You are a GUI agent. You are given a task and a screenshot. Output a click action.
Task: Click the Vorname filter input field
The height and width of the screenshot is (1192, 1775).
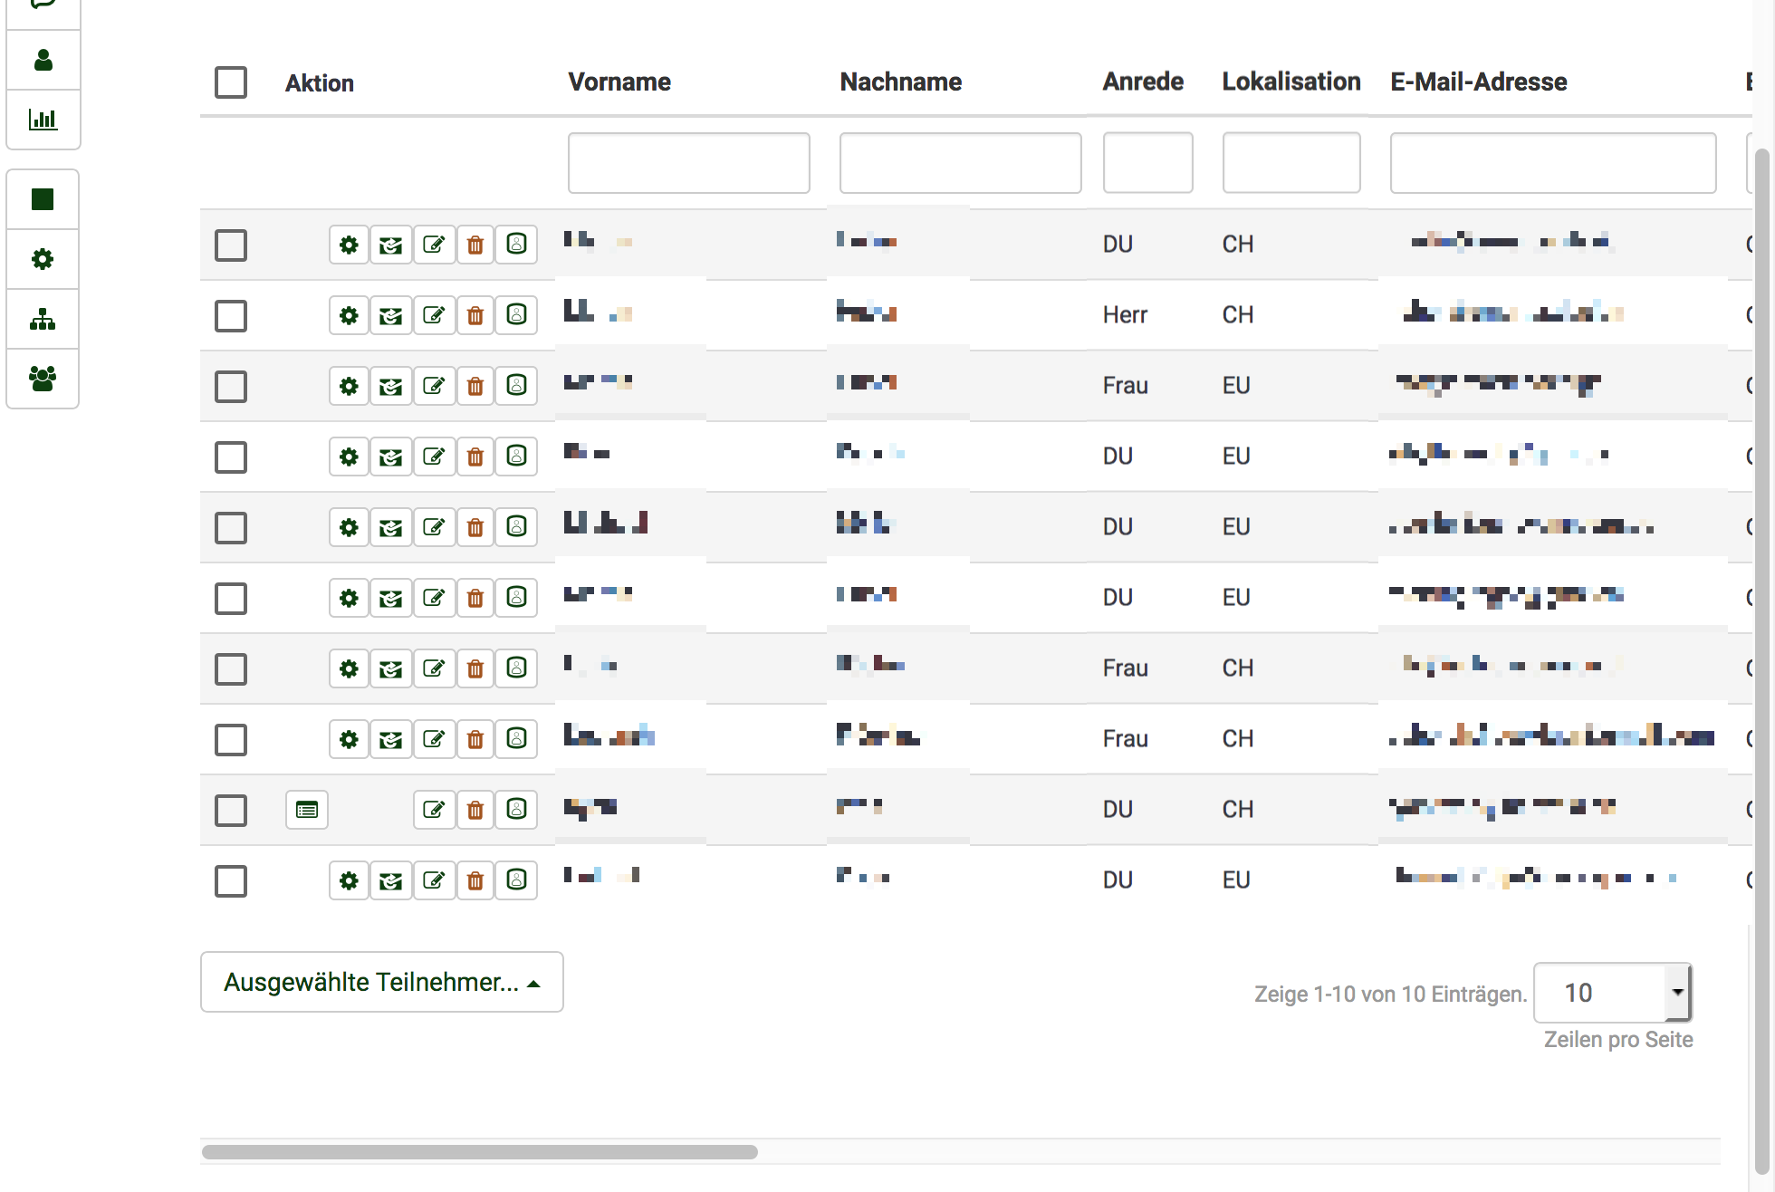tap(688, 163)
